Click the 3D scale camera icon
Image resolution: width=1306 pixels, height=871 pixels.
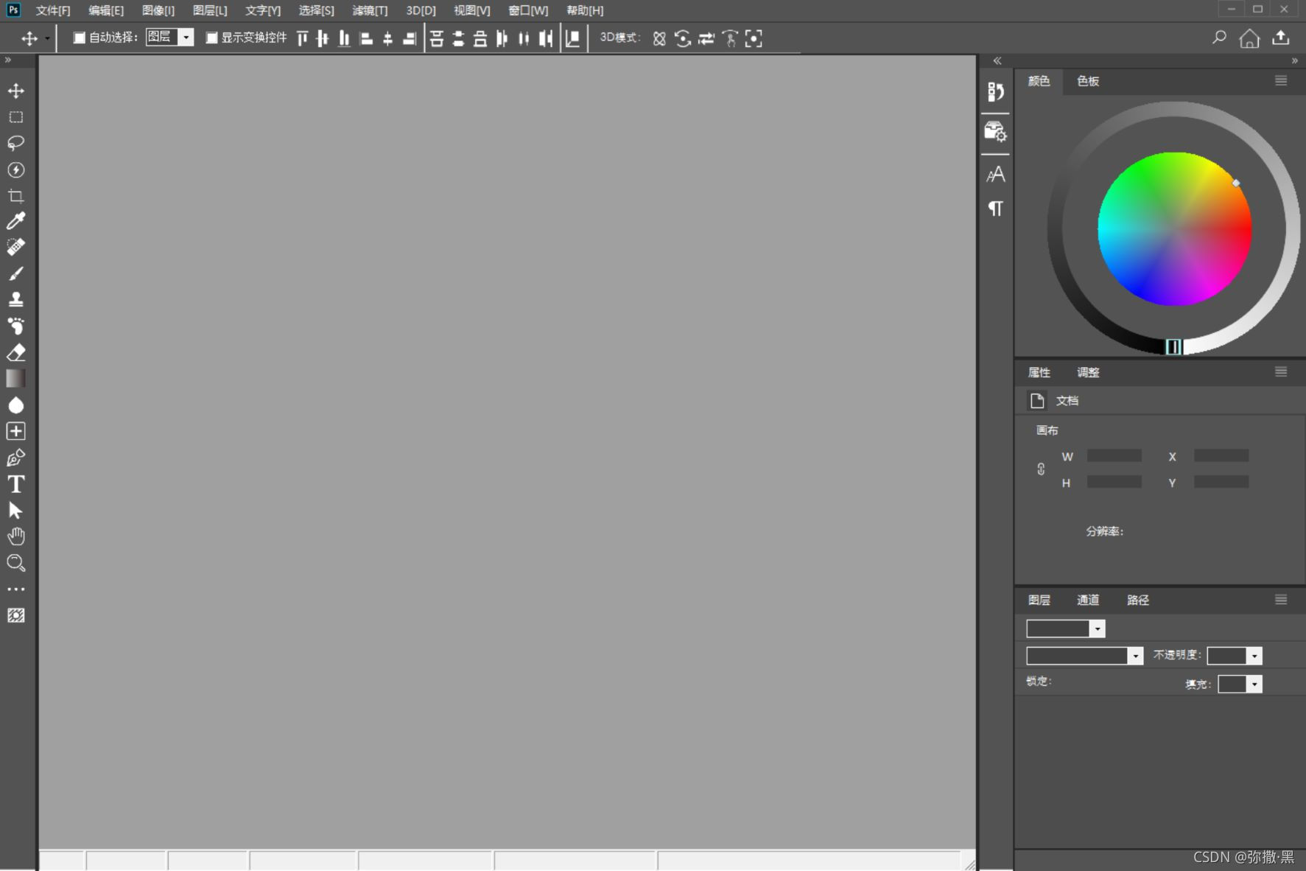[754, 38]
